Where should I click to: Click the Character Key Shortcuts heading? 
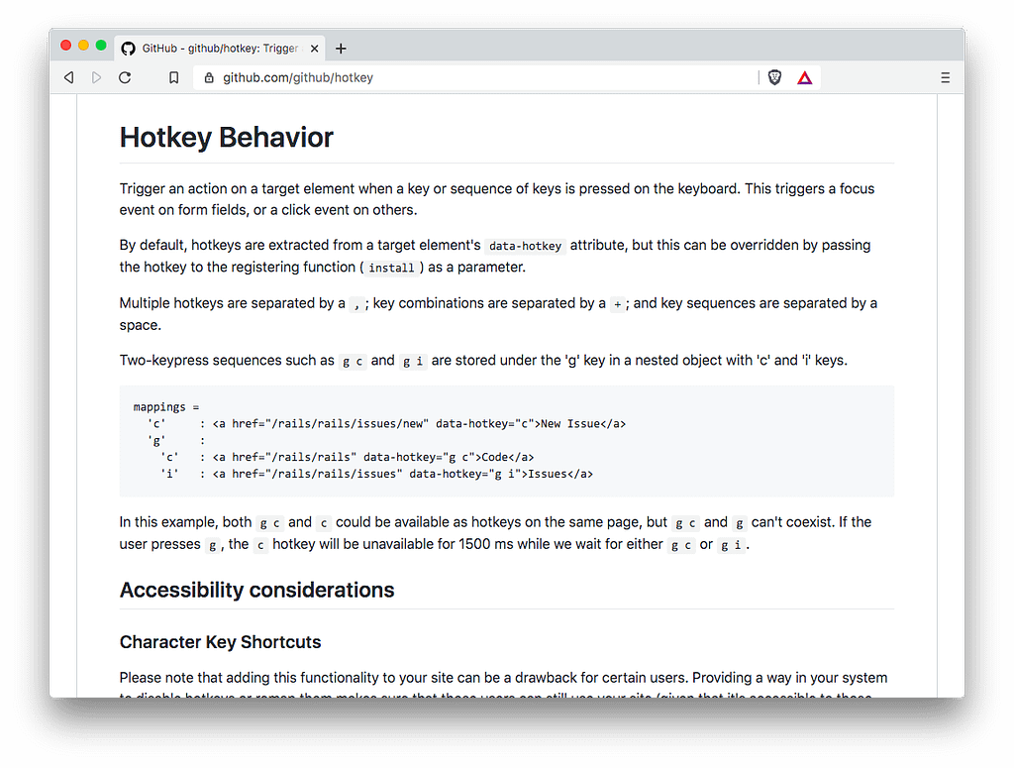coord(220,642)
